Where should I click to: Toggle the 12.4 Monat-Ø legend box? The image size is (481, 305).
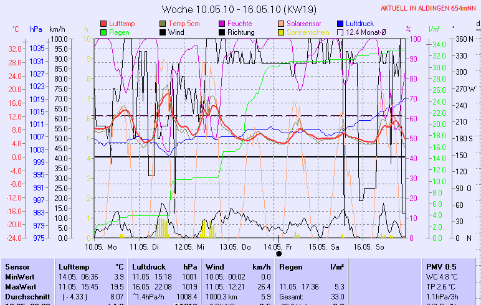point(340,32)
